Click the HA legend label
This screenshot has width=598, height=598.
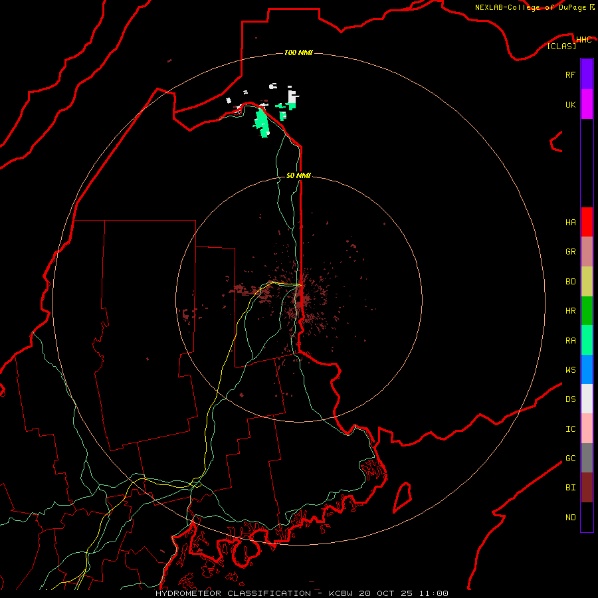coord(570,222)
